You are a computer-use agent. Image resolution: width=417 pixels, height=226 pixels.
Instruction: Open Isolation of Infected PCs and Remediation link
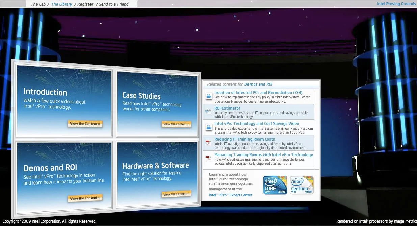[x=258, y=92]
